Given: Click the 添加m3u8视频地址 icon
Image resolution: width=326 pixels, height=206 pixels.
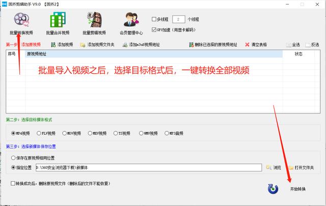Looking at the screenshot, I should point(125,45).
